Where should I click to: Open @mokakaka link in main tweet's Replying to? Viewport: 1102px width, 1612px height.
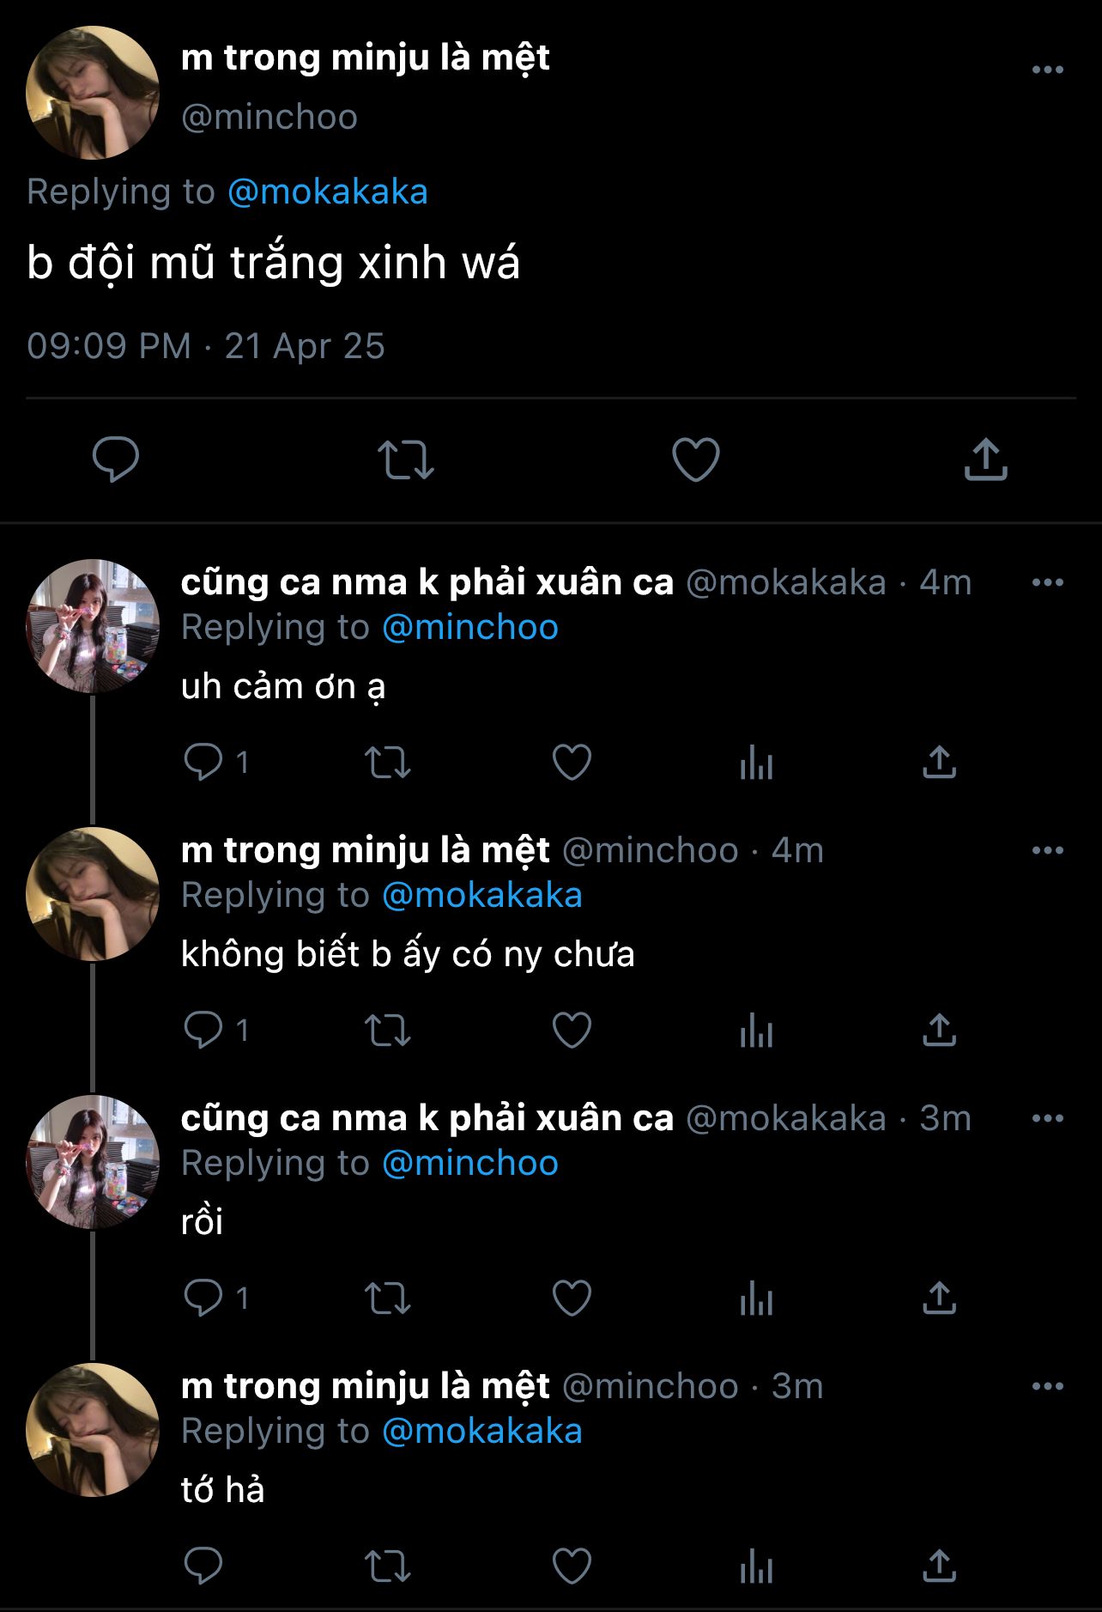point(328,192)
